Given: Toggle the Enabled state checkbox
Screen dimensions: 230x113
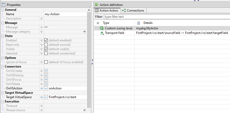Looking at the screenshot, I should point(46,40).
